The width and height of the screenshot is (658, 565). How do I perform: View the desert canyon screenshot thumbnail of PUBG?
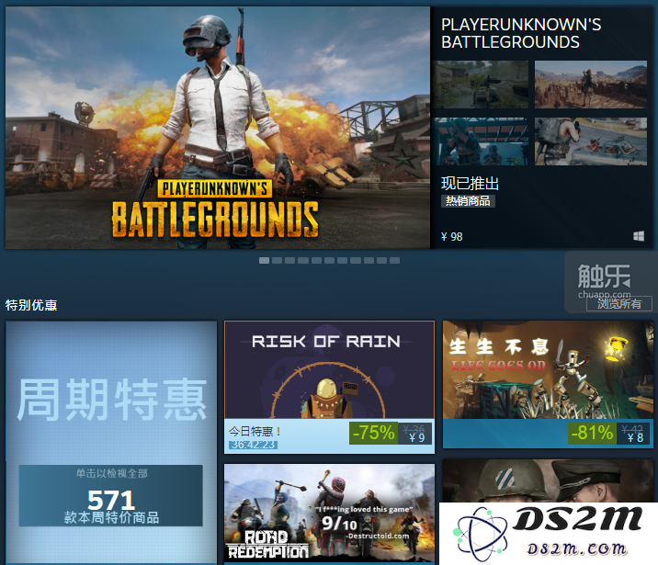590,85
